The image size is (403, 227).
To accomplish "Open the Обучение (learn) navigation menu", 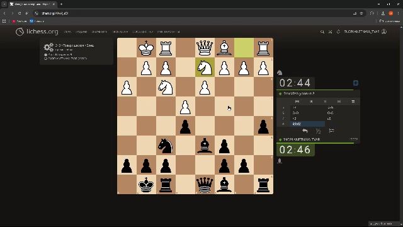I will click(99, 32).
